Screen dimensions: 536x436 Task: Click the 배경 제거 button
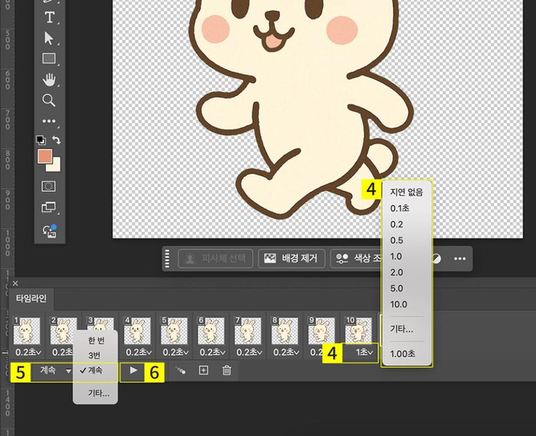(x=292, y=258)
